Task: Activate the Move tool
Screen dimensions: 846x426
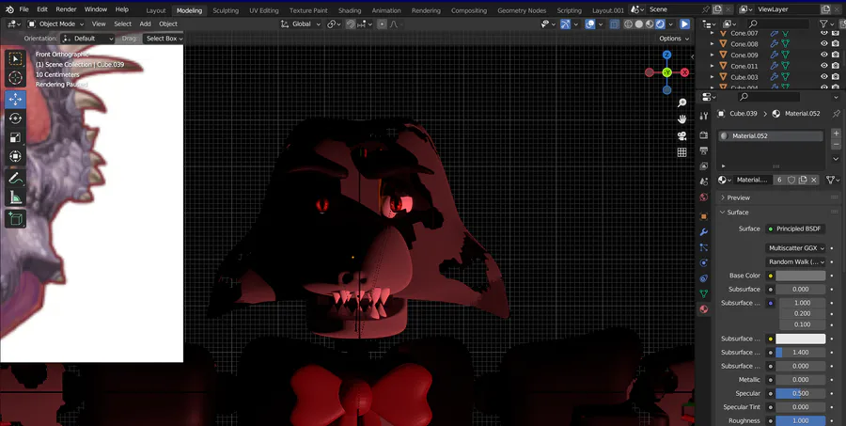Action: [x=15, y=100]
